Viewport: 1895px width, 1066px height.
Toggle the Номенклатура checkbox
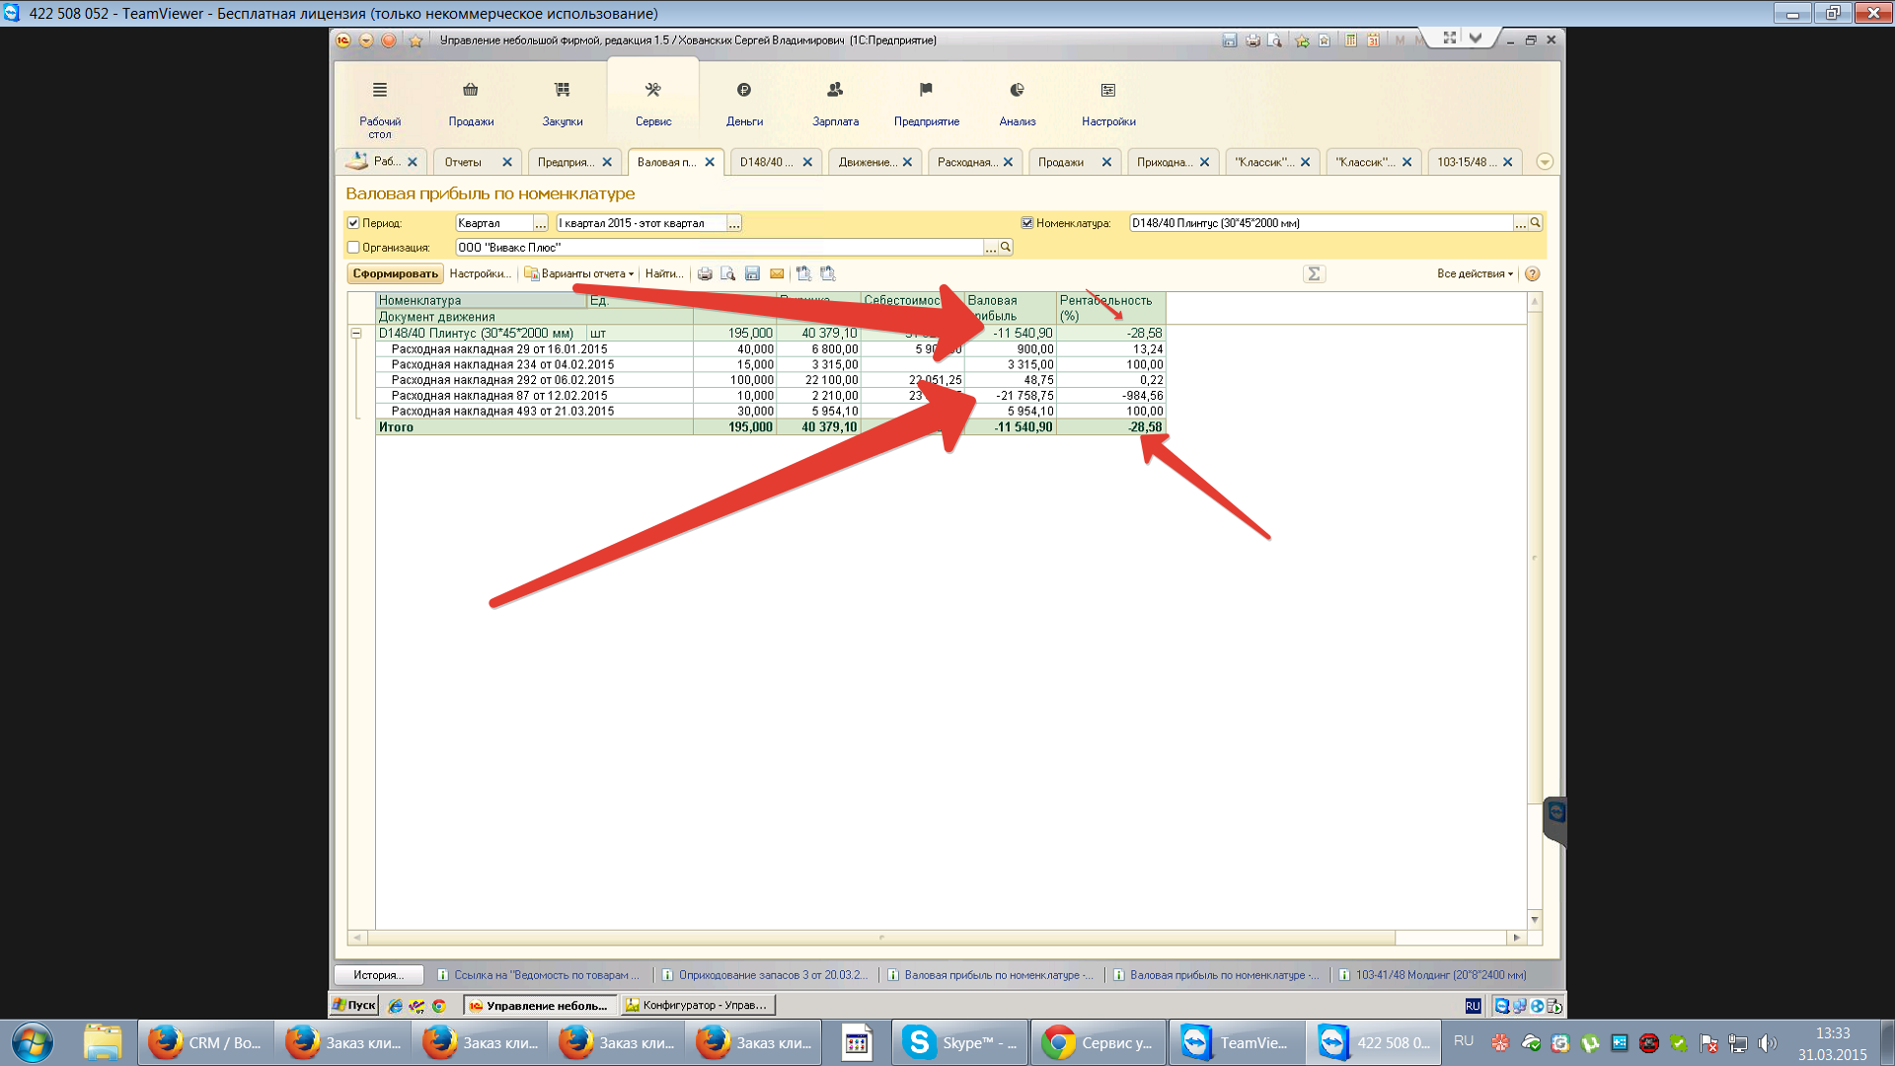pos(1027,223)
